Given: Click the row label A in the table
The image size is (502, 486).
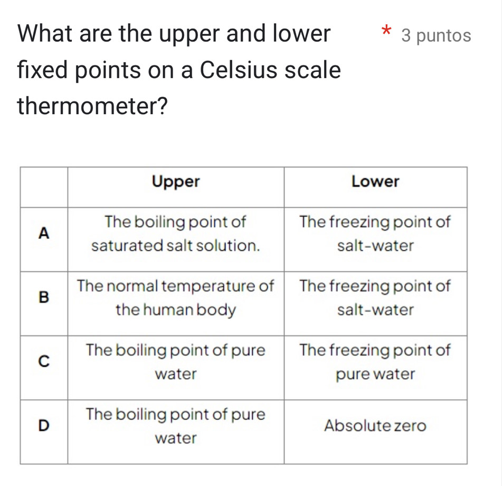Looking at the screenshot, I should (44, 232).
